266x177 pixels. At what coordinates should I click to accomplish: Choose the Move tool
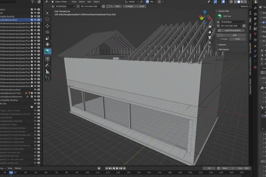click(x=48, y=26)
